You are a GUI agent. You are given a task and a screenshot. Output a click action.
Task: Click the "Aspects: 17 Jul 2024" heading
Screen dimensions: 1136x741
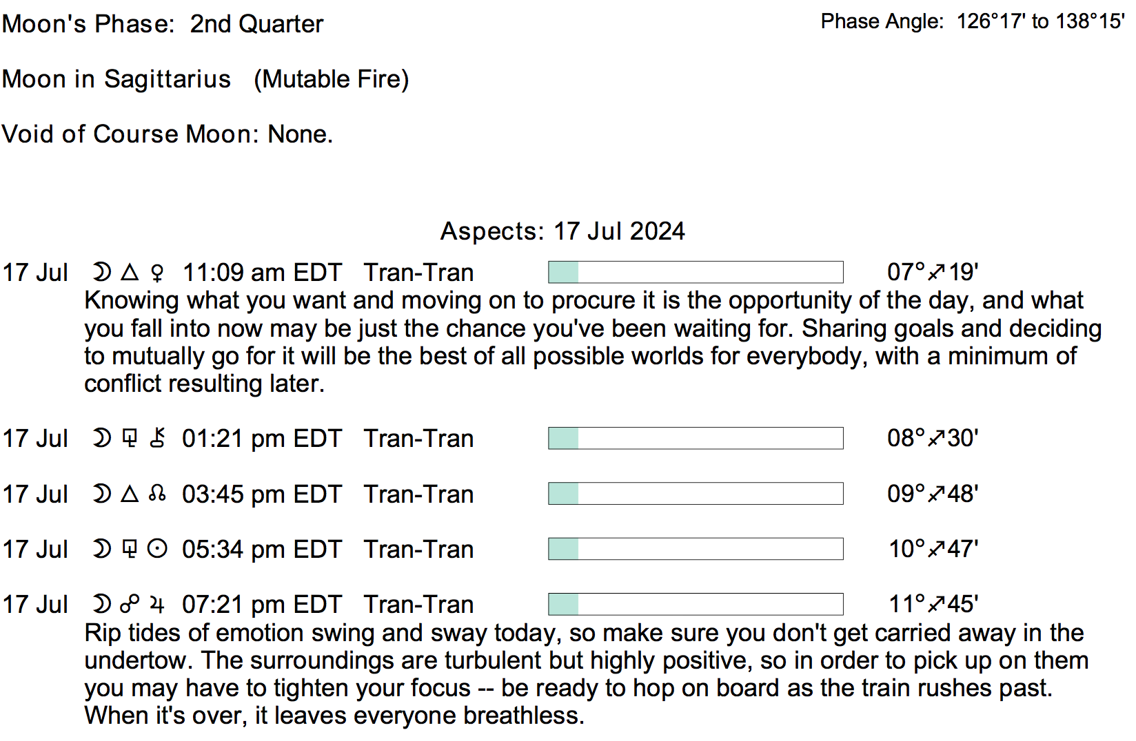click(562, 231)
